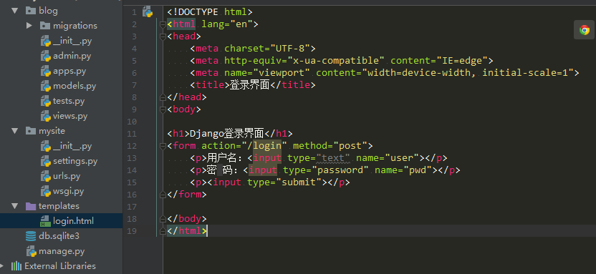Click the External Libraries bars icon

[x=16, y=265]
